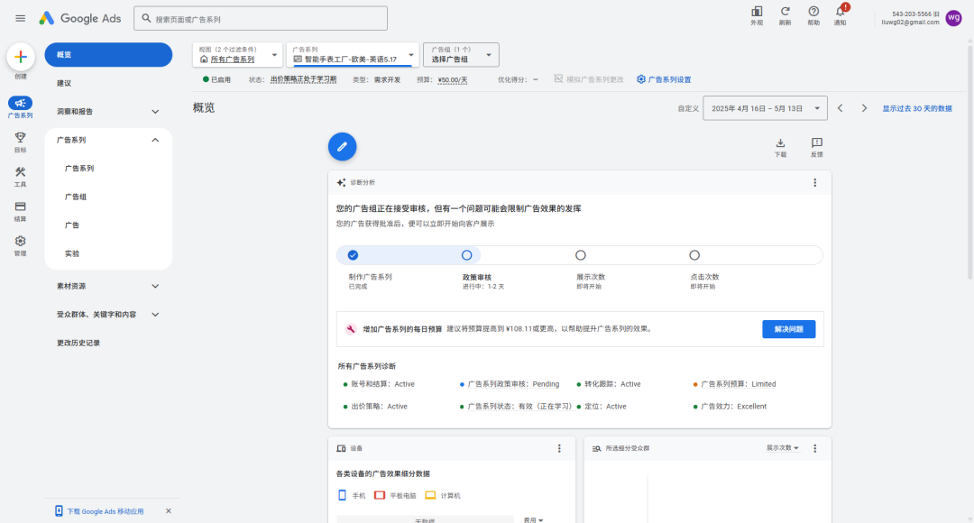This screenshot has width=974, height=523.
Task: Click the refresh icon in top bar
Action: coord(785,12)
